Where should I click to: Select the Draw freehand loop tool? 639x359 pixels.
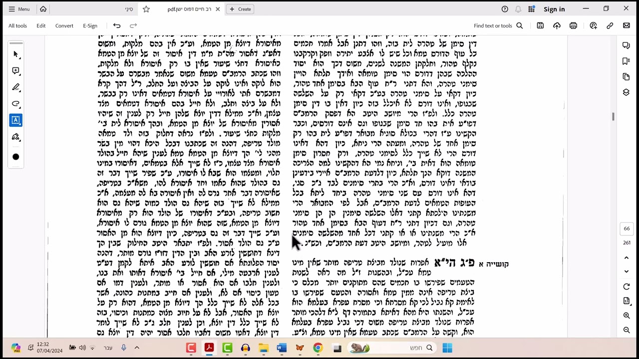[x=15, y=104]
